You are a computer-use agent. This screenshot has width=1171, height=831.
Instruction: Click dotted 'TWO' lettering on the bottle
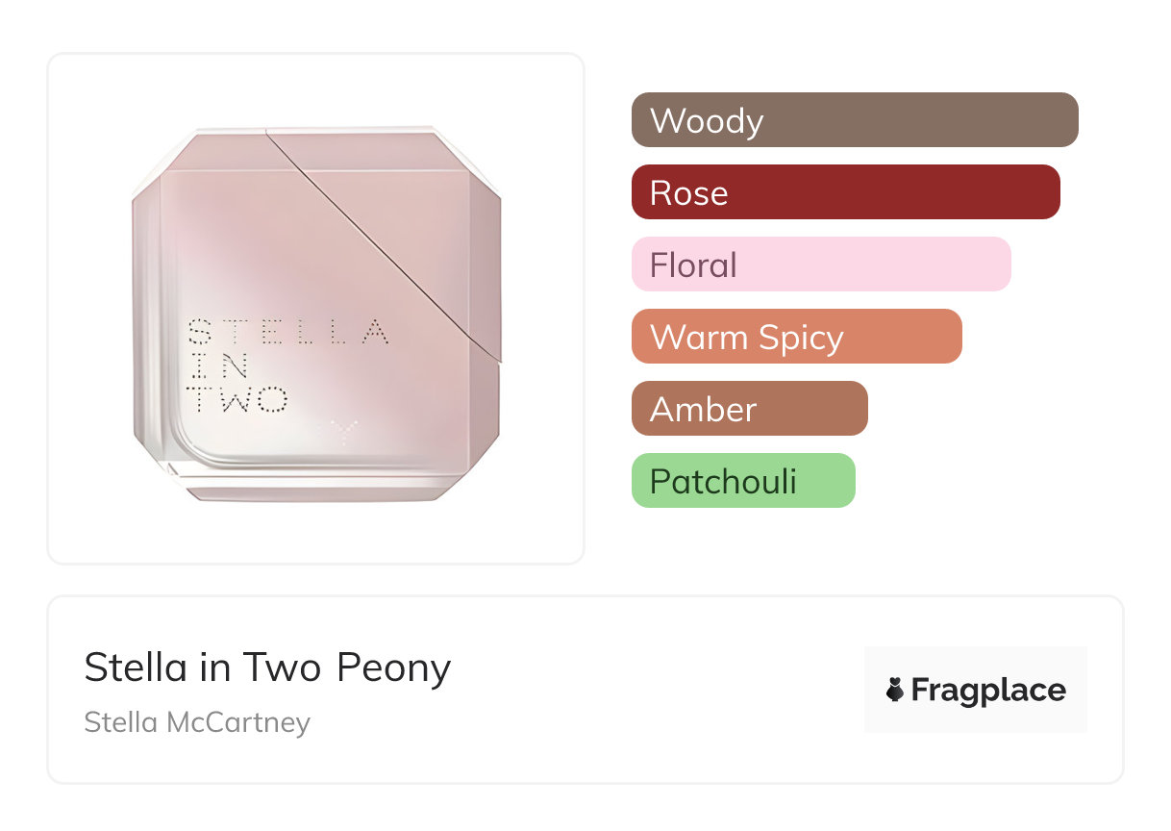pos(237,398)
